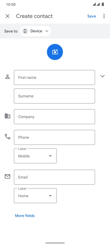Tap the device phone icon in Save to chip
110x245 pixels.
click(x=25, y=31)
